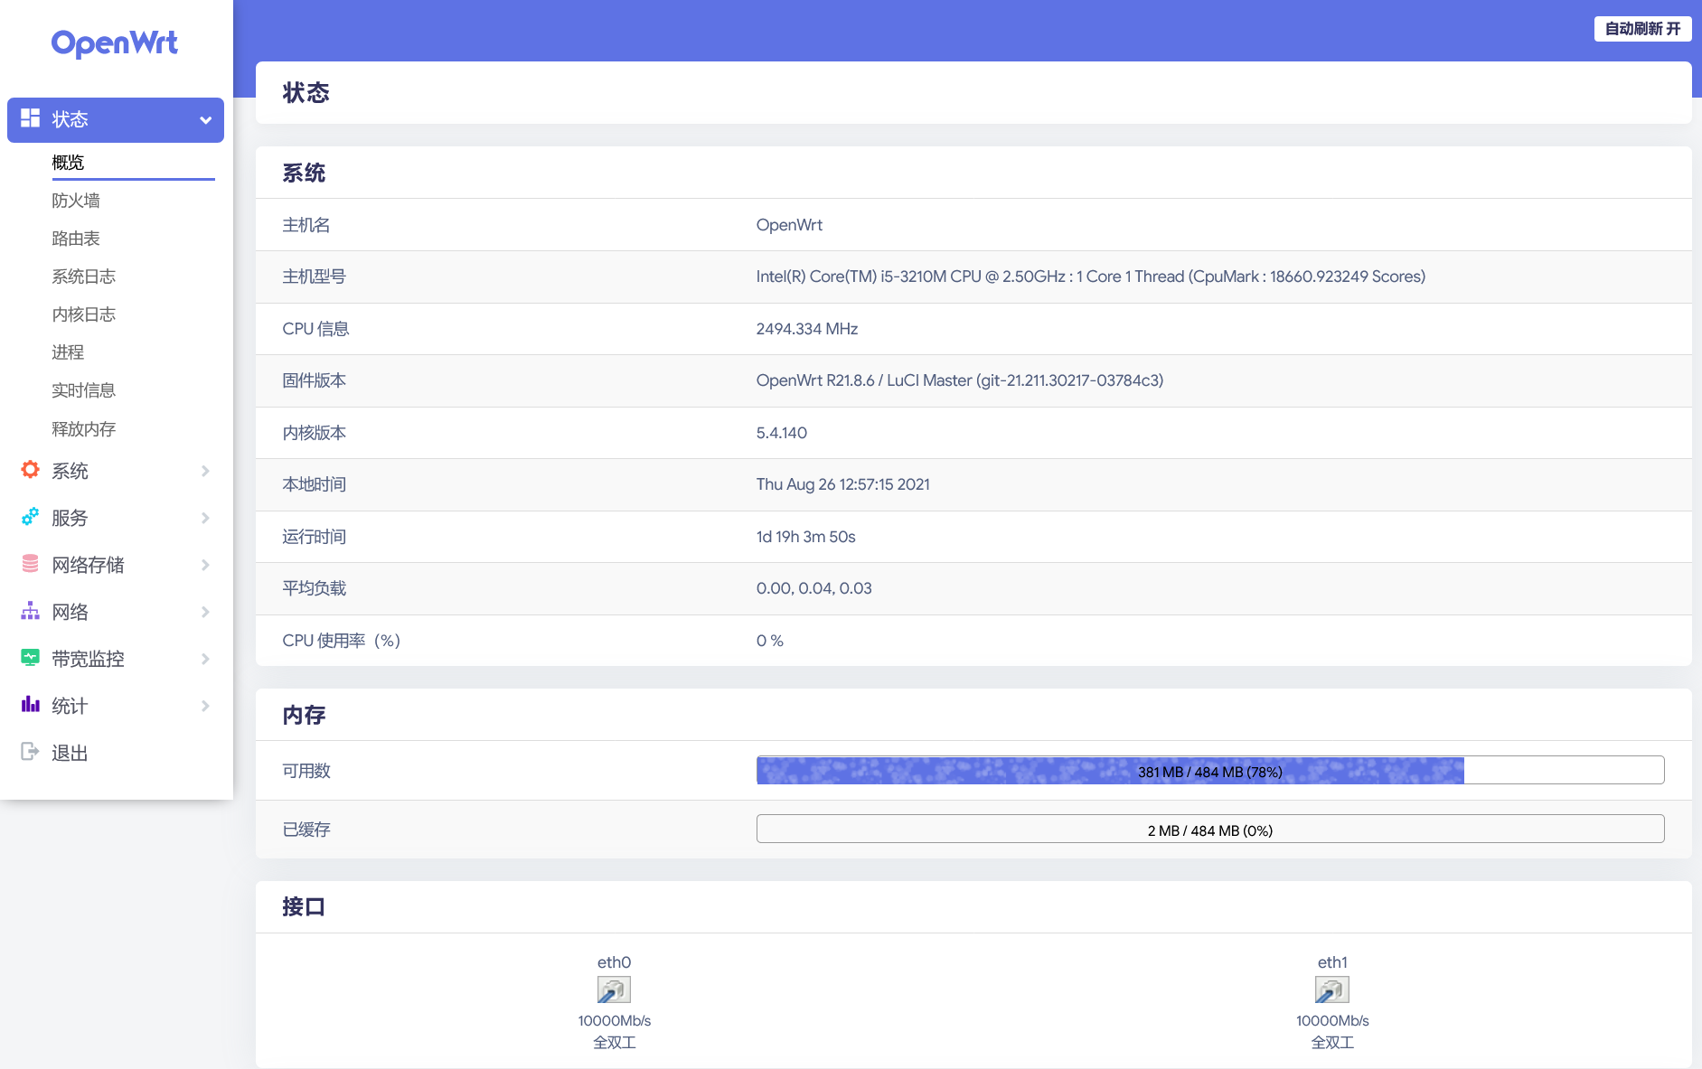This screenshot has width=1702, height=1069.
Task: Click the 状态 menu label
Action: (x=70, y=119)
